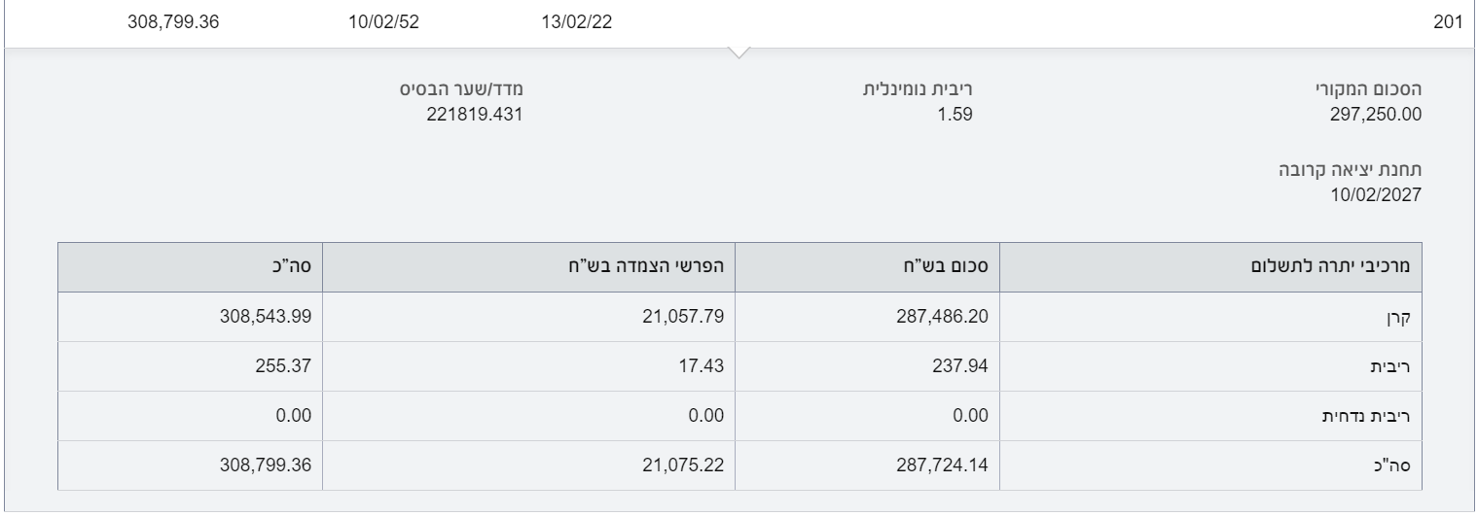This screenshot has width=1478, height=517.
Task: Click the loan end date 10/02/52
Action: [383, 22]
